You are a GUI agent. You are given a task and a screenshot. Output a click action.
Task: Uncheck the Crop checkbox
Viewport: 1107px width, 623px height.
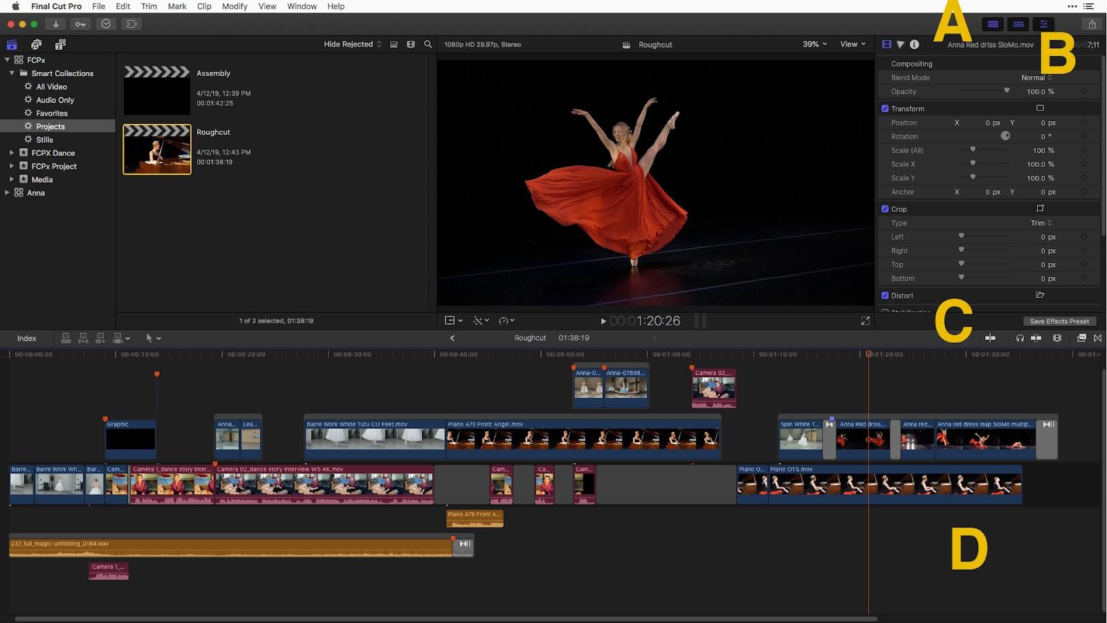click(x=885, y=209)
